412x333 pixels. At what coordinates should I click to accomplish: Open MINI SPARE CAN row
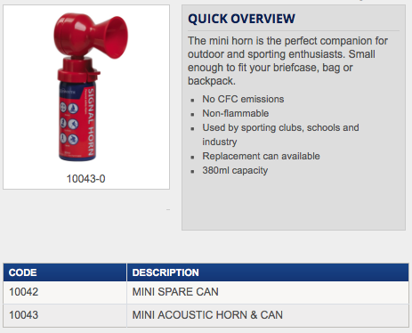[206, 292]
